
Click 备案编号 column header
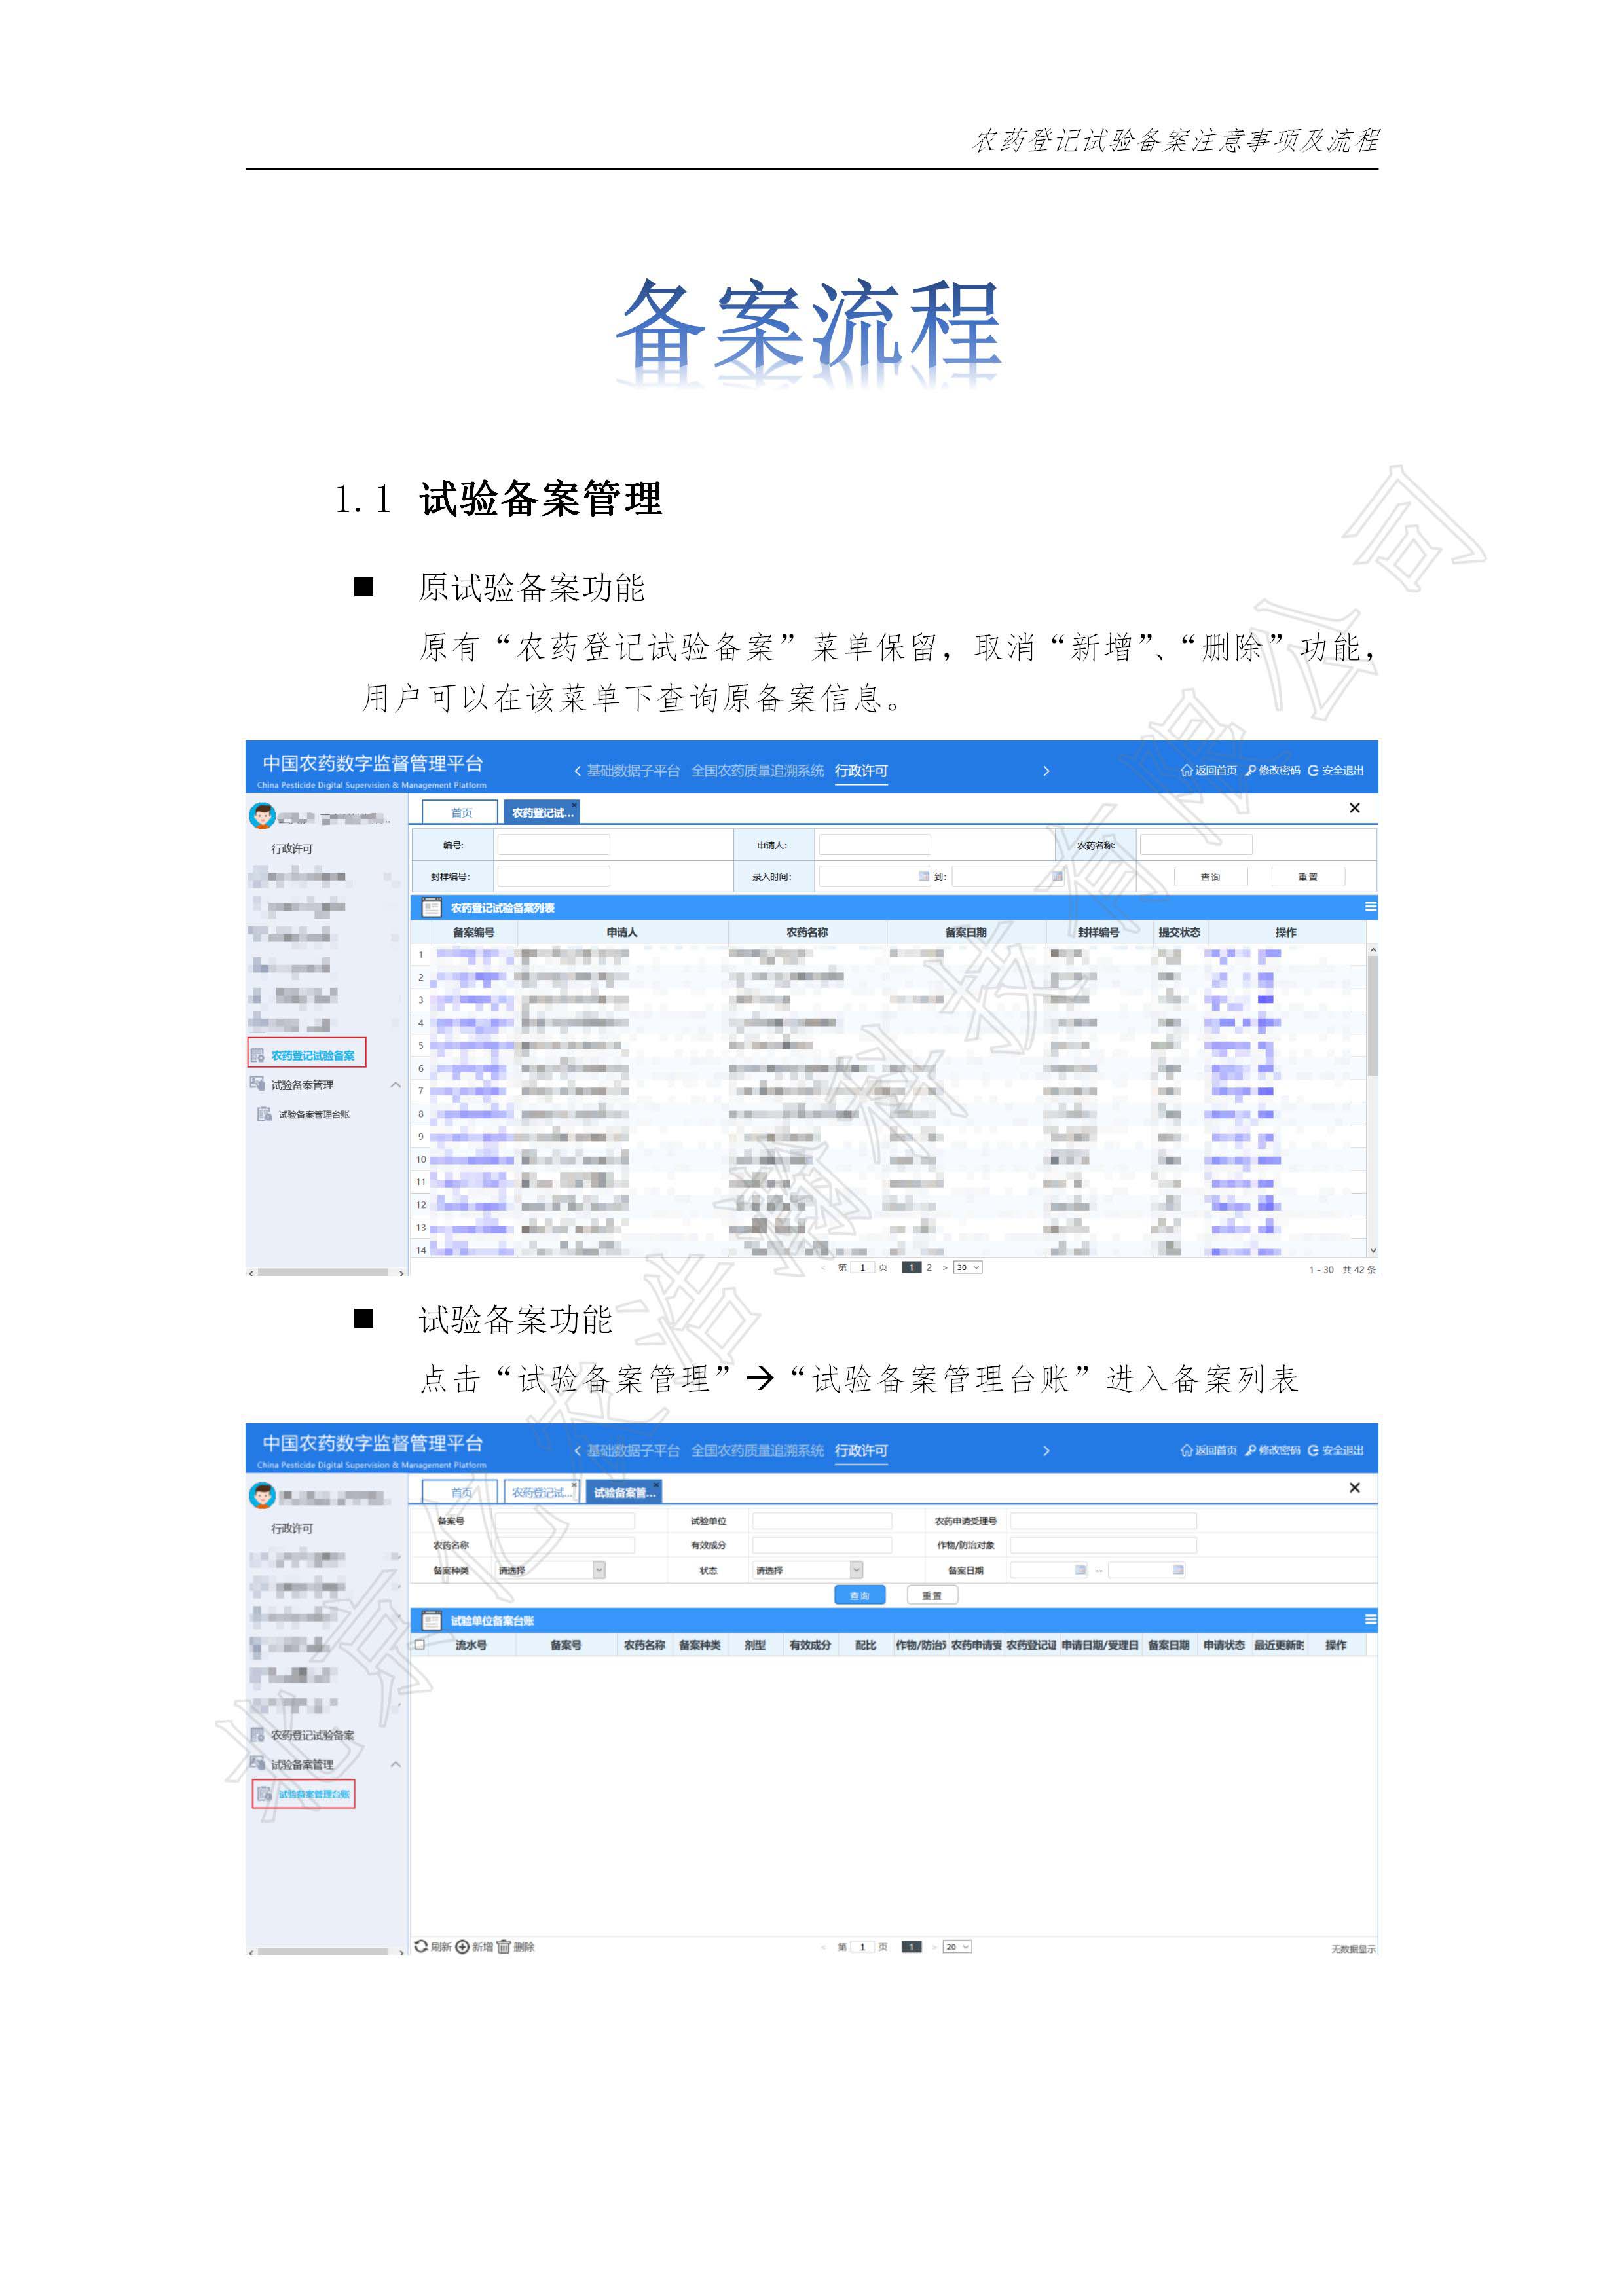pos(473,932)
